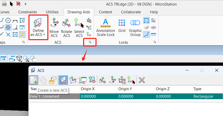Open the clip volume scissors dropdown

26,59
